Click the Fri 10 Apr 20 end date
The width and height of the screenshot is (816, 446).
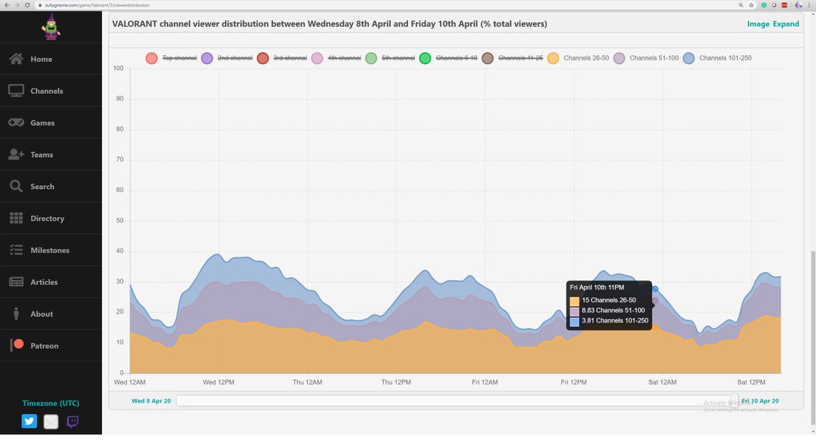coord(760,401)
